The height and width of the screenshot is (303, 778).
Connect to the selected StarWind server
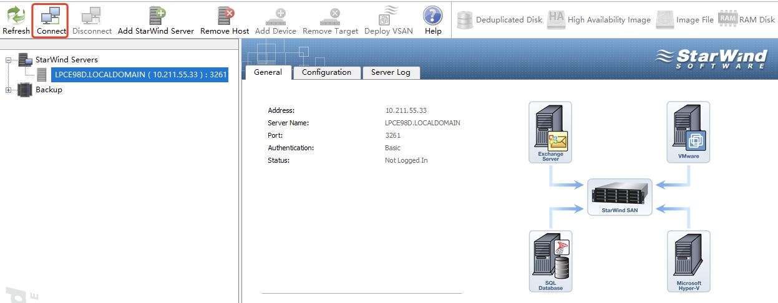50,20
